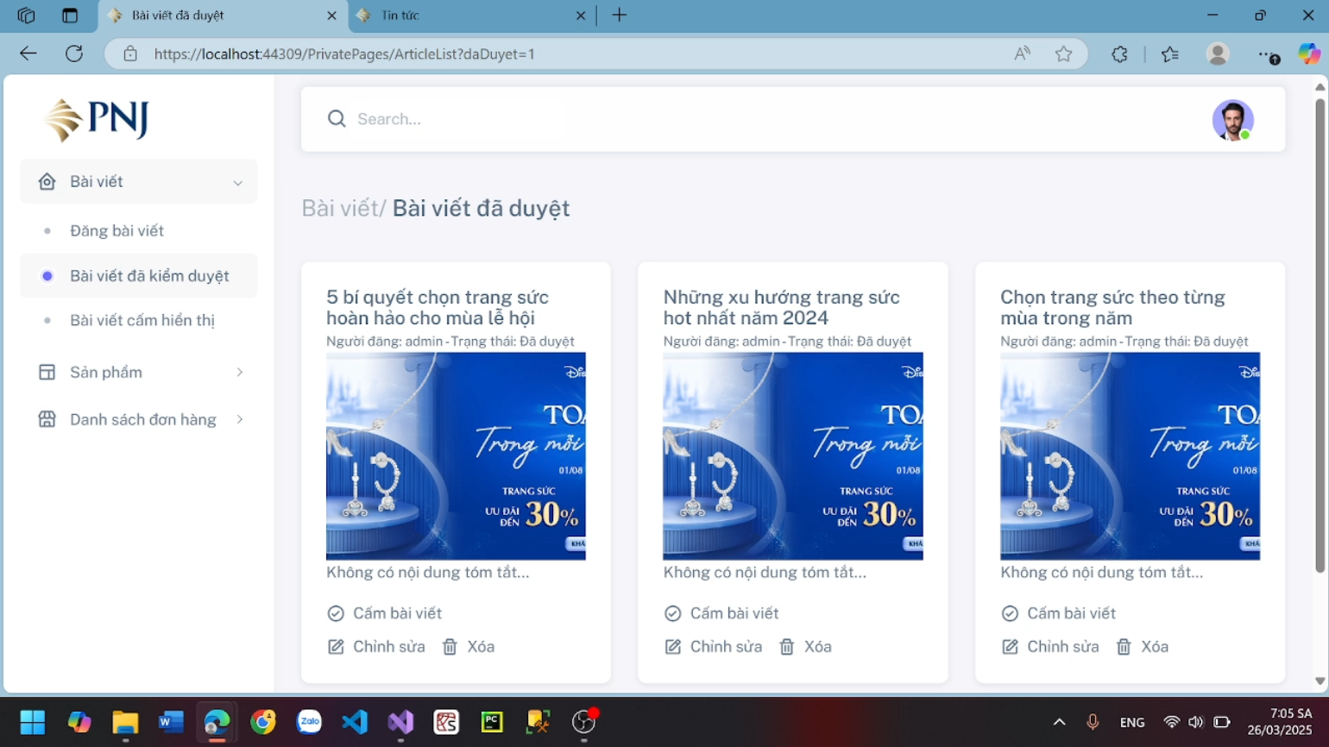Open the Read aloud icon in address bar
This screenshot has height=747, width=1329.
pyautogui.click(x=1023, y=54)
